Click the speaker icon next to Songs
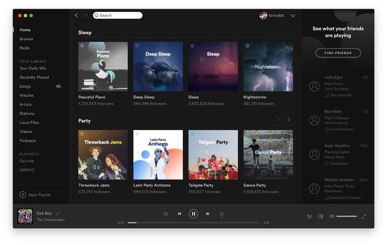The width and height of the screenshot is (387, 245). pos(59,87)
